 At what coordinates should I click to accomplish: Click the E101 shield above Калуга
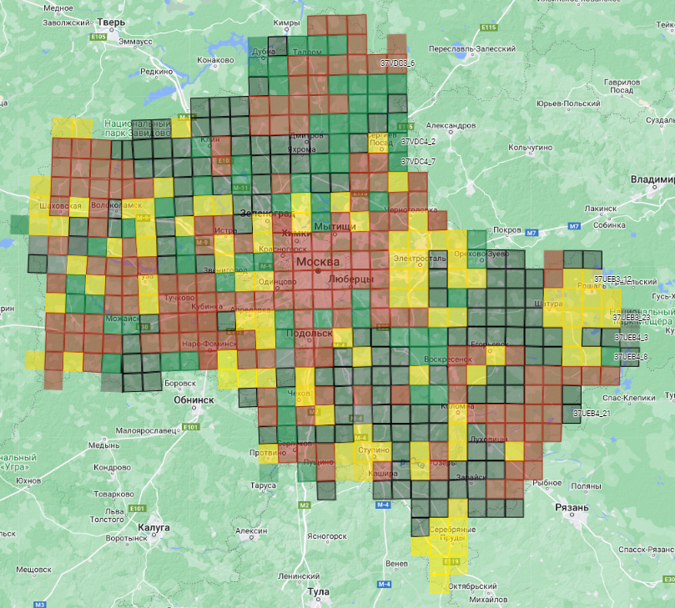[x=139, y=508]
